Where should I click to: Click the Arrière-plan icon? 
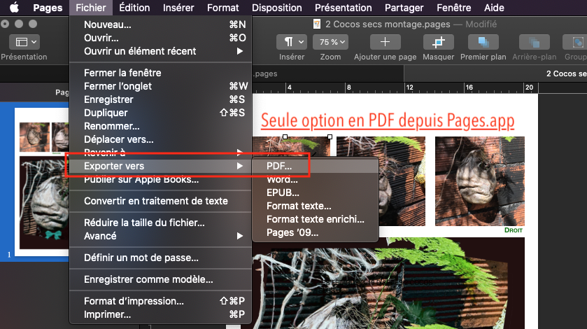(535, 42)
